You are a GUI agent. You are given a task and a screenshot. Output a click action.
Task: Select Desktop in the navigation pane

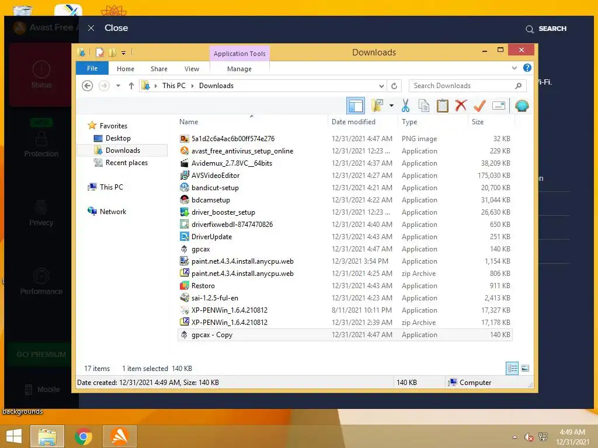(118, 138)
